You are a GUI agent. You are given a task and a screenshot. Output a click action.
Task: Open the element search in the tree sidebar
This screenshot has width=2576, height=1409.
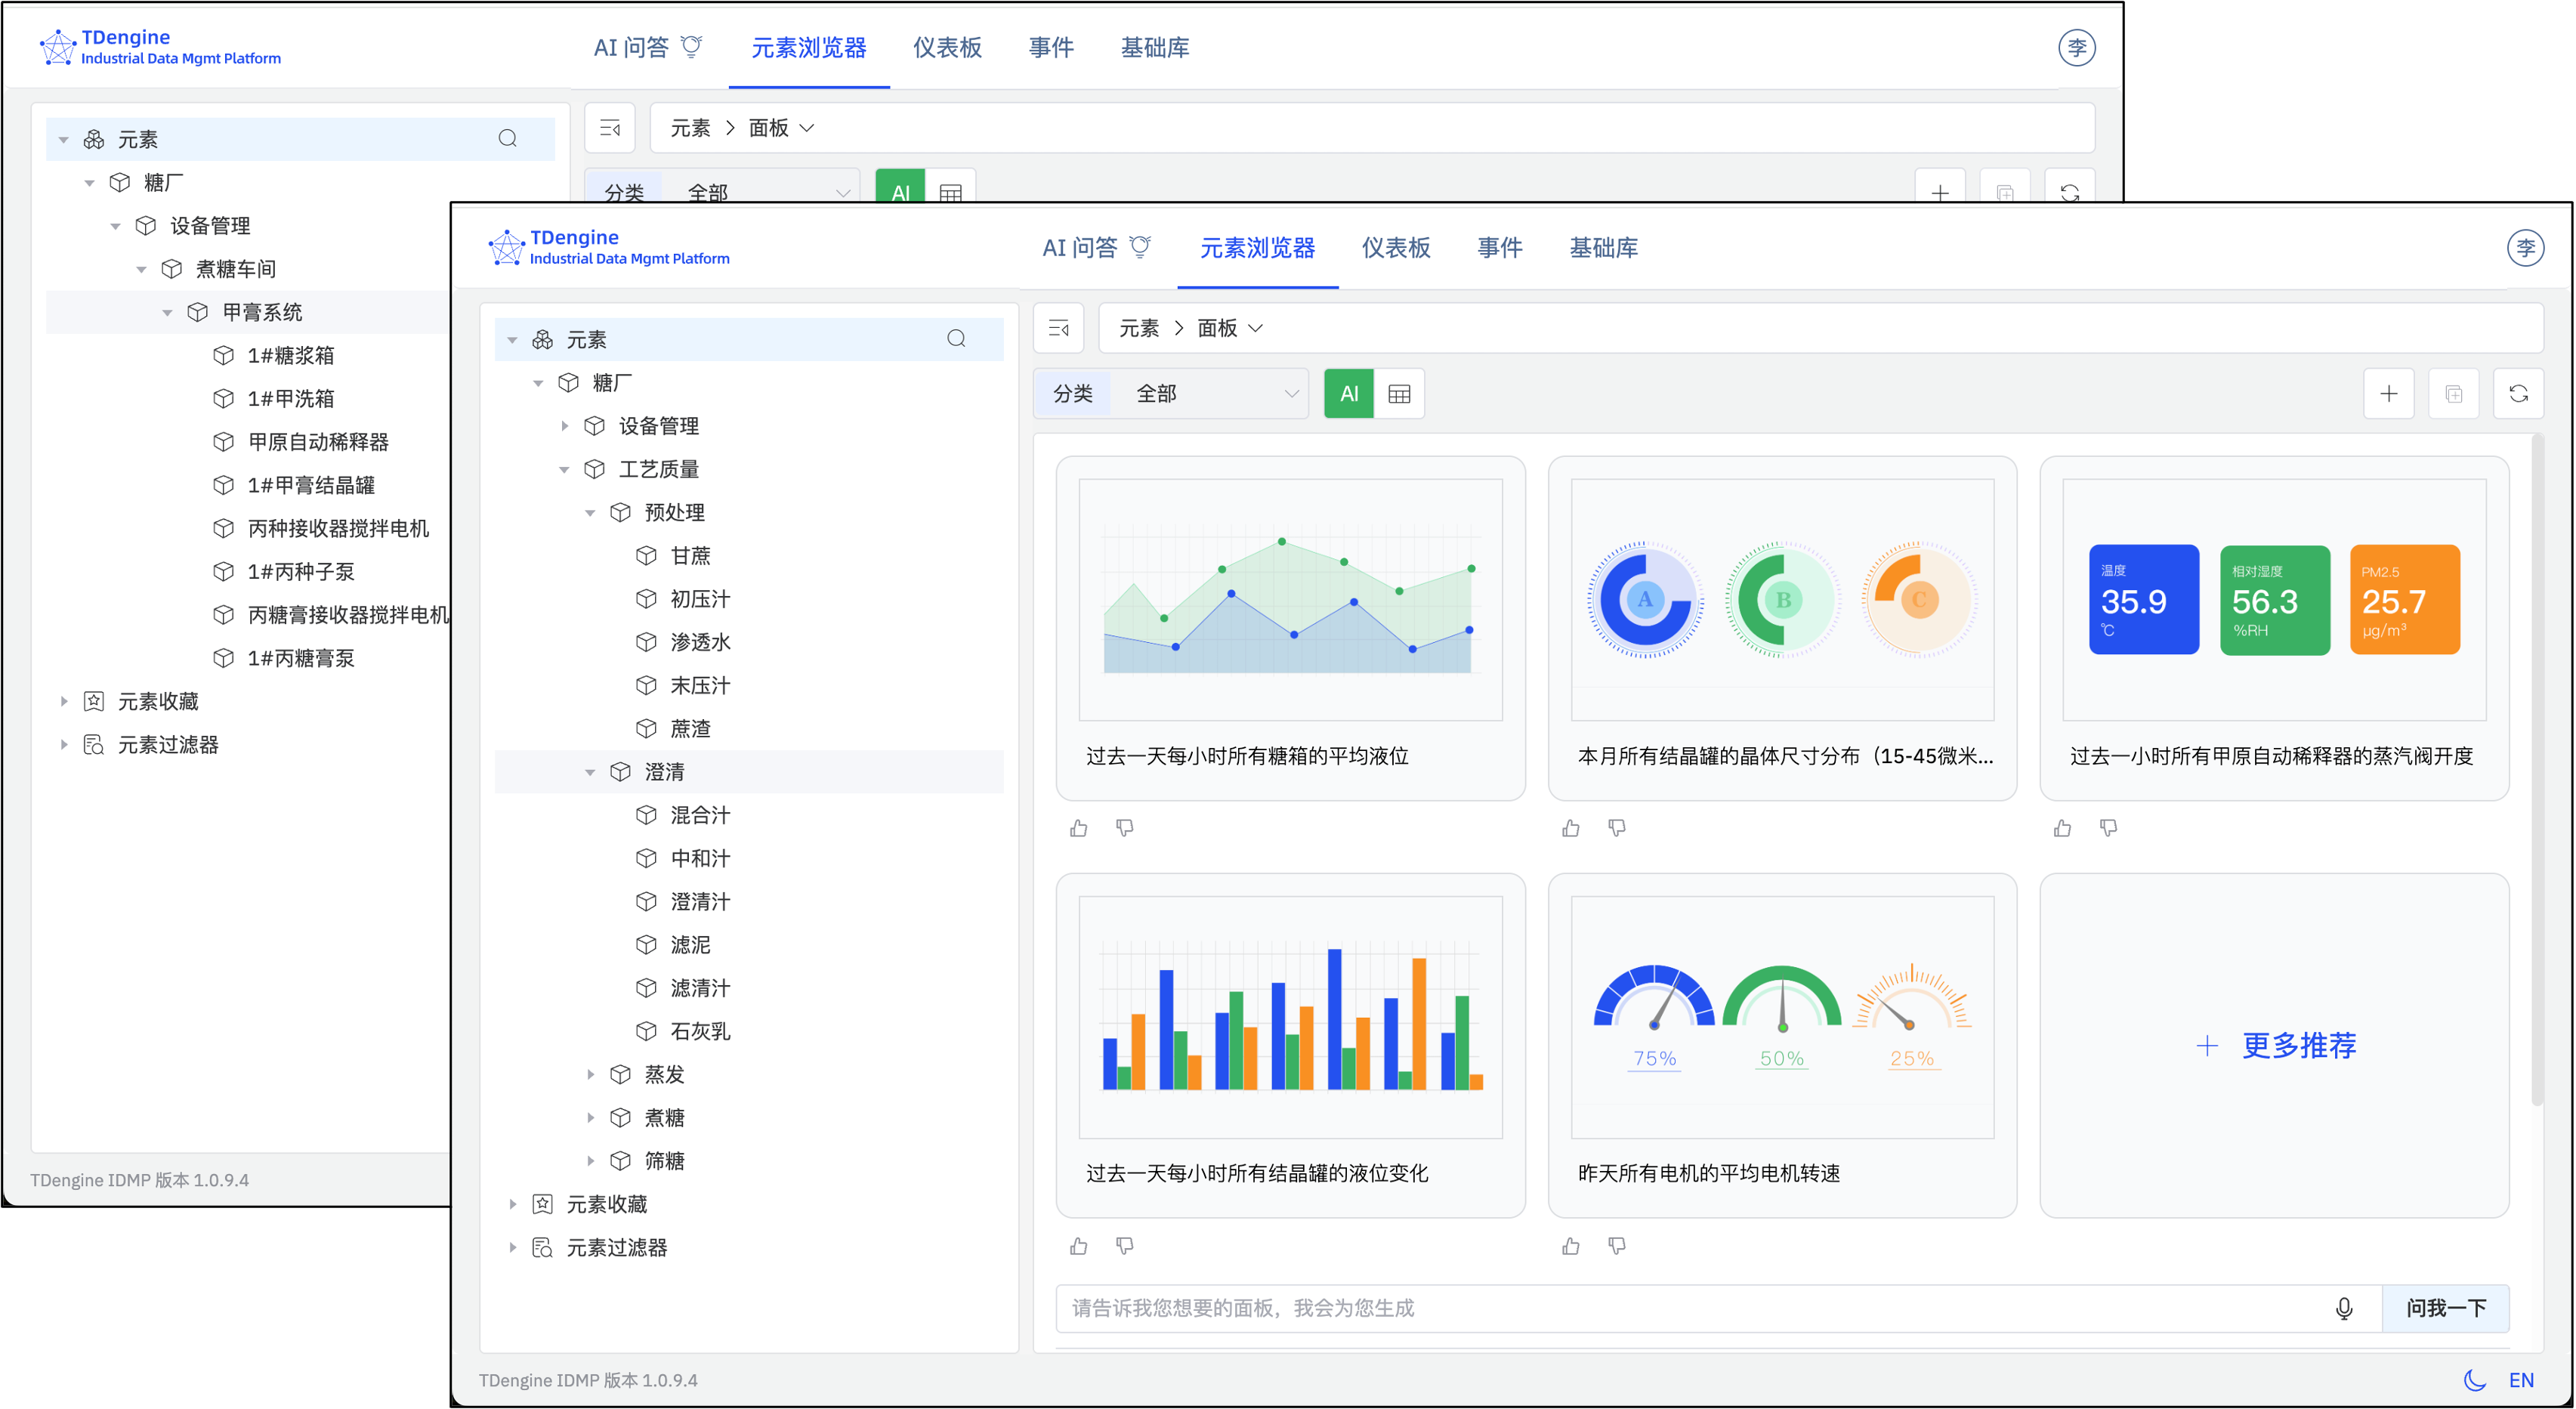pos(956,339)
